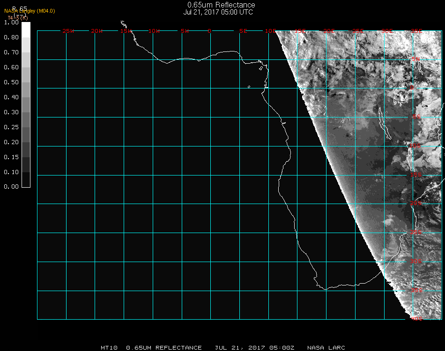Select the 10W longitude label

click(x=154, y=31)
